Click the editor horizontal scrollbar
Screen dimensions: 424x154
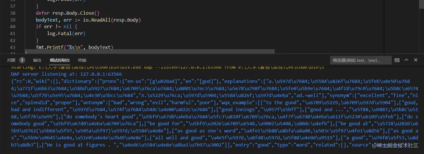[150, 52]
